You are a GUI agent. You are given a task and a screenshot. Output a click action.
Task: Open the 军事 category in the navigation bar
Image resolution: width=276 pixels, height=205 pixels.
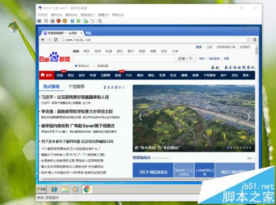coord(162,75)
